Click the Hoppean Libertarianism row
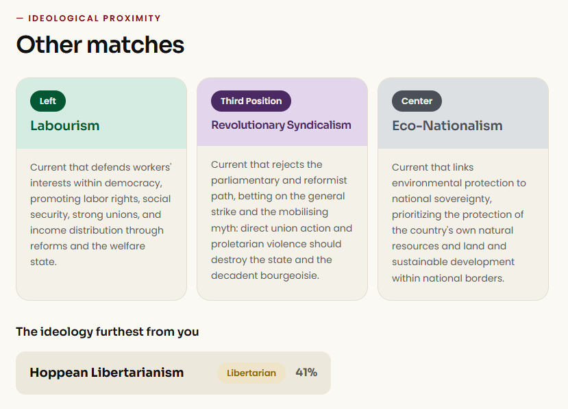This screenshot has height=409, width=568. 173,373
